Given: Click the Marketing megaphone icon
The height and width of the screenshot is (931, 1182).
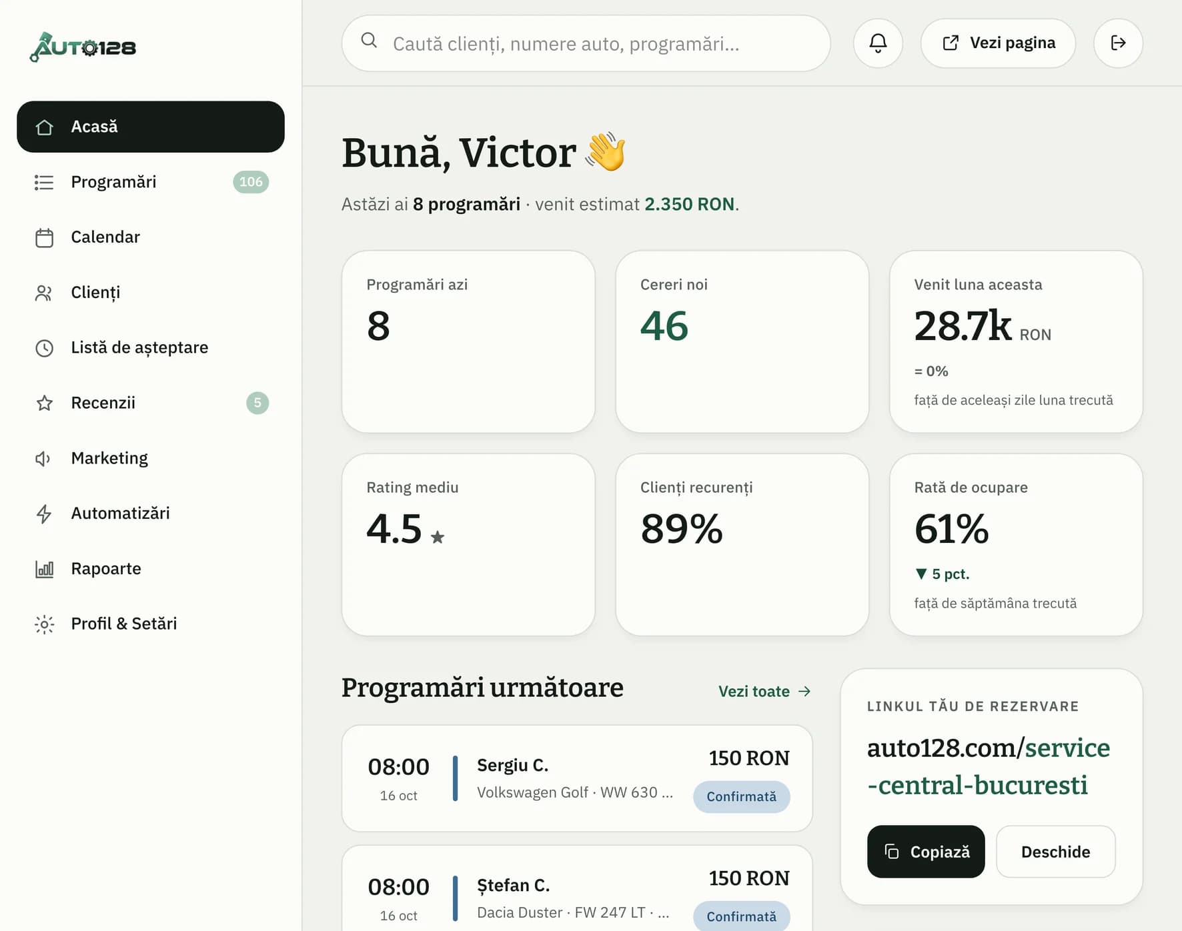Looking at the screenshot, I should coord(44,458).
